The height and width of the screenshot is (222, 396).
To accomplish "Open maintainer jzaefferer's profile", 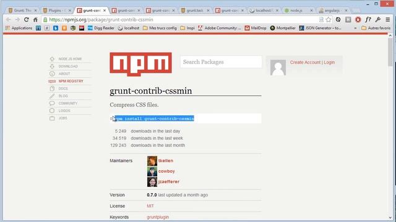I will [169, 181].
